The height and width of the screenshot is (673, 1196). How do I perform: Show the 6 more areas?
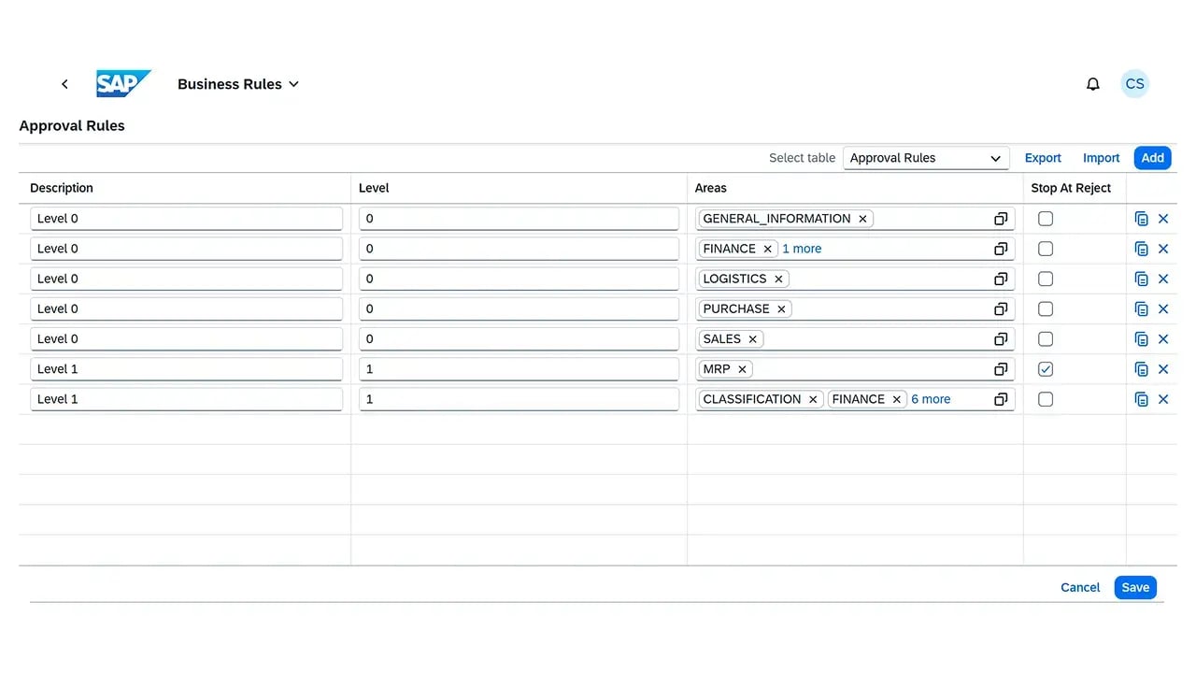pyautogui.click(x=931, y=399)
